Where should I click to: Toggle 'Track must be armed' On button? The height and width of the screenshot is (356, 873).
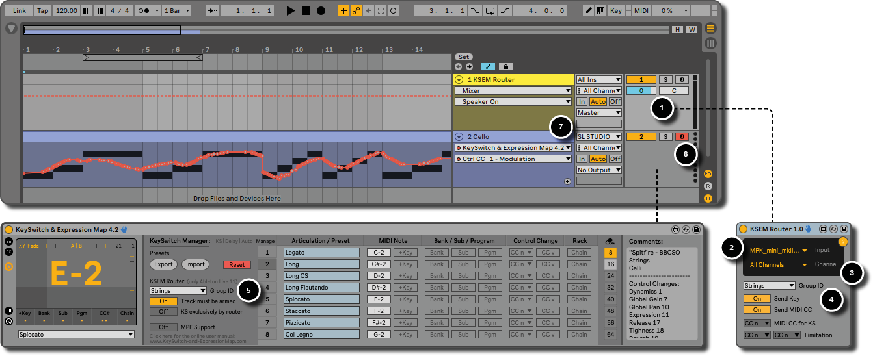point(163,301)
